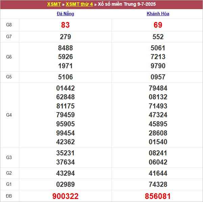Select Khánh Hòa G7 number 552
This screenshot has width=203, height=202.
click(158, 37)
